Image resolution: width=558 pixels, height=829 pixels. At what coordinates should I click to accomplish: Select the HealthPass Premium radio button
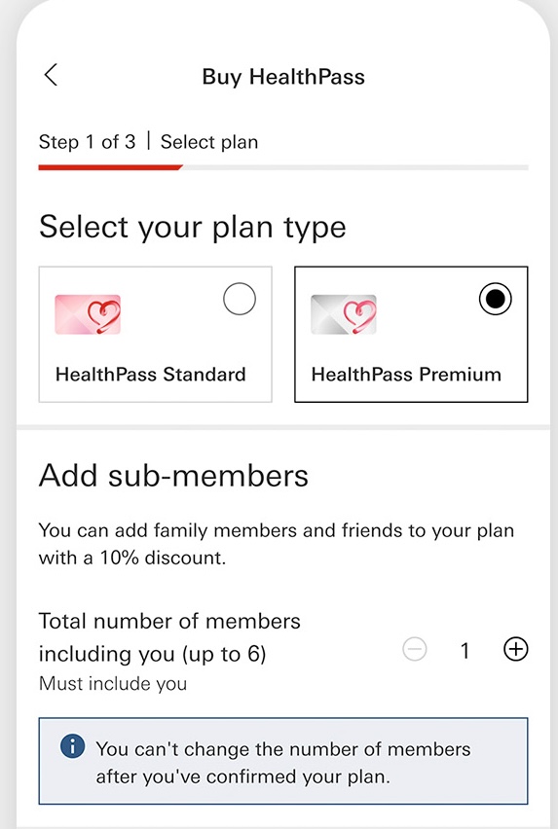(495, 299)
